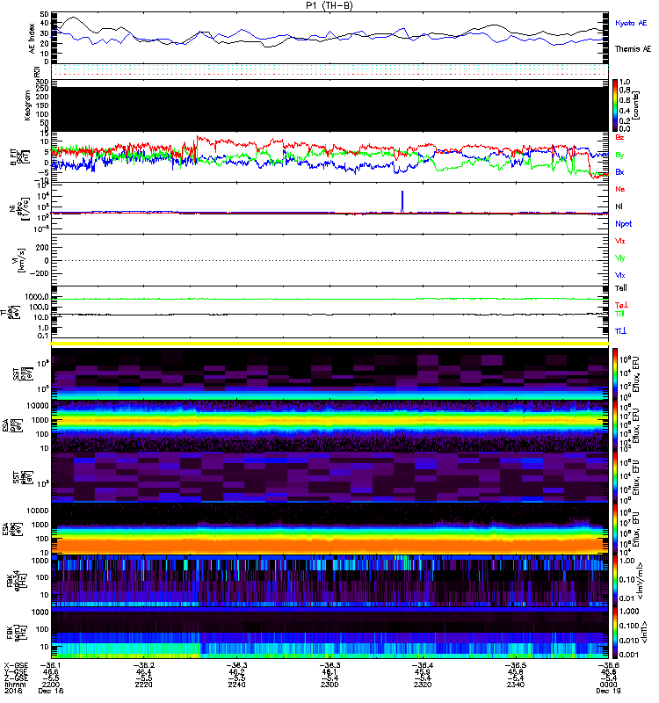Select the blue Bx legend entry
Viewport: 659px width, 703px height.
620,172
